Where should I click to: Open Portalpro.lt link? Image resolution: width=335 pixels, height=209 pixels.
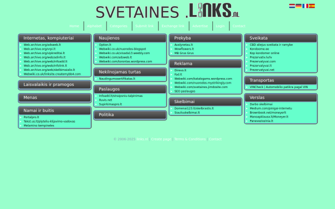click(x=31, y=117)
